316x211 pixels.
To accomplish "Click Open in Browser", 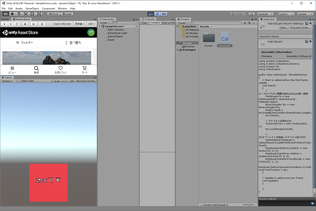I will point(62,24).
